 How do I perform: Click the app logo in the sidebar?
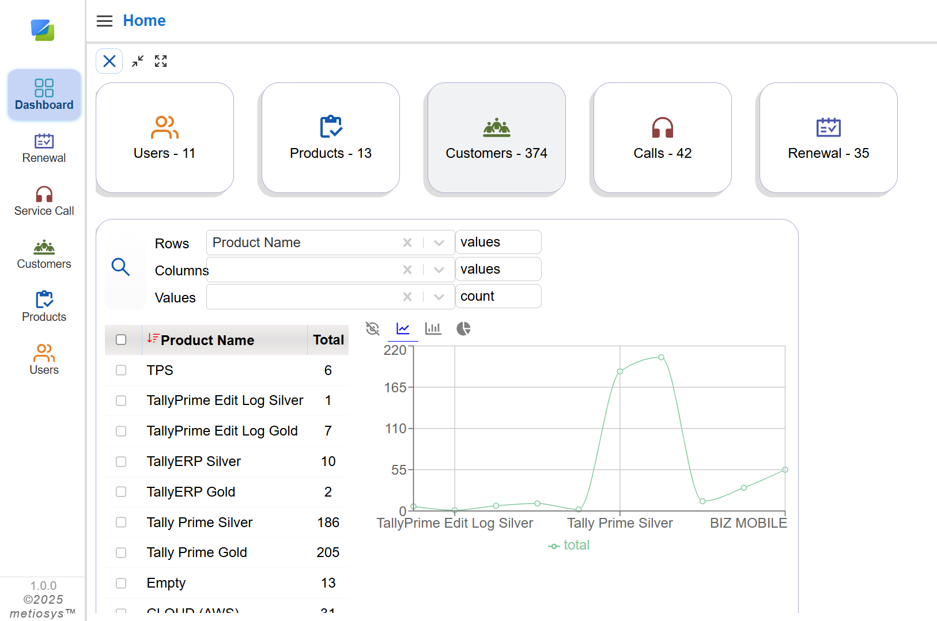click(43, 30)
